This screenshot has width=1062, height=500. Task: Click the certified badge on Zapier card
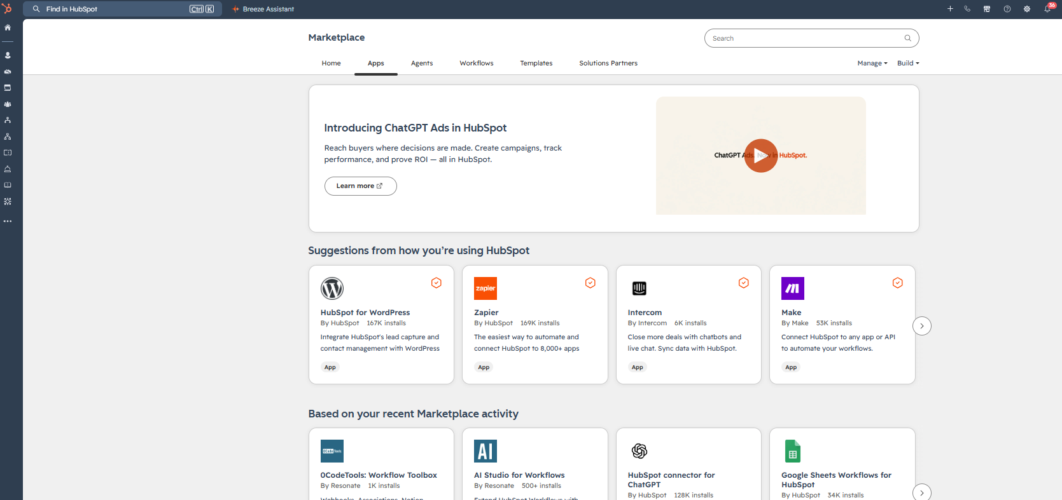click(x=590, y=283)
